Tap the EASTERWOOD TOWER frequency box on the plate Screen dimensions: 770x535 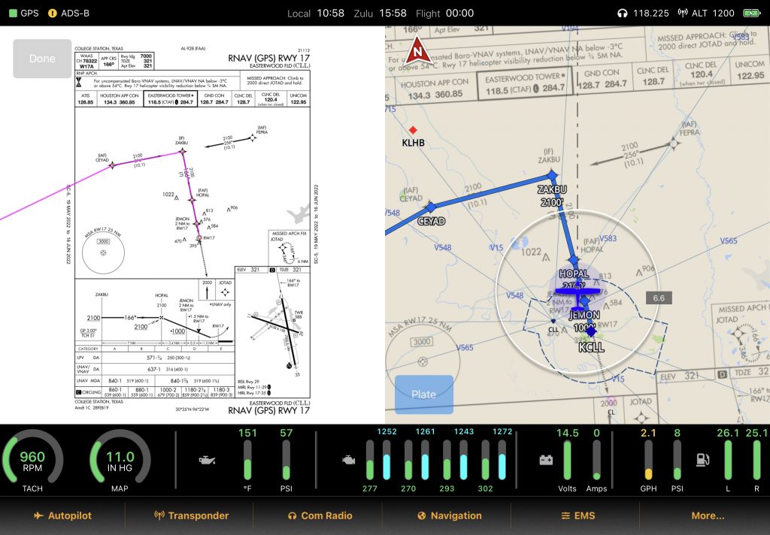tap(171, 98)
